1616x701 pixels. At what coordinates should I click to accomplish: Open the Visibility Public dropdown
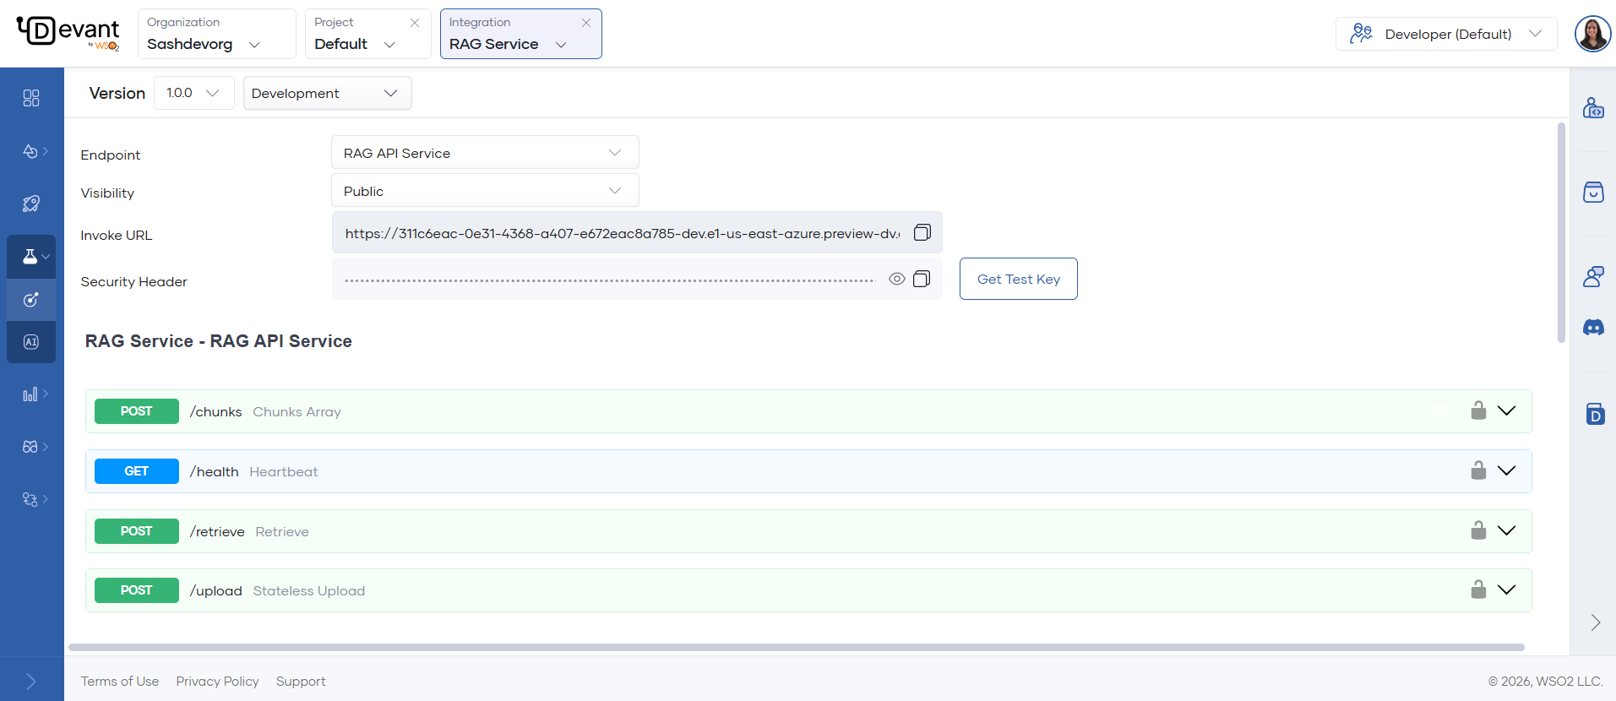[485, 191]
